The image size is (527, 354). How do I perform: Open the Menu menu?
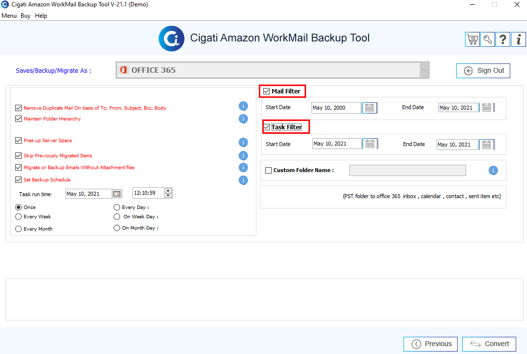[x=9, y=16]
